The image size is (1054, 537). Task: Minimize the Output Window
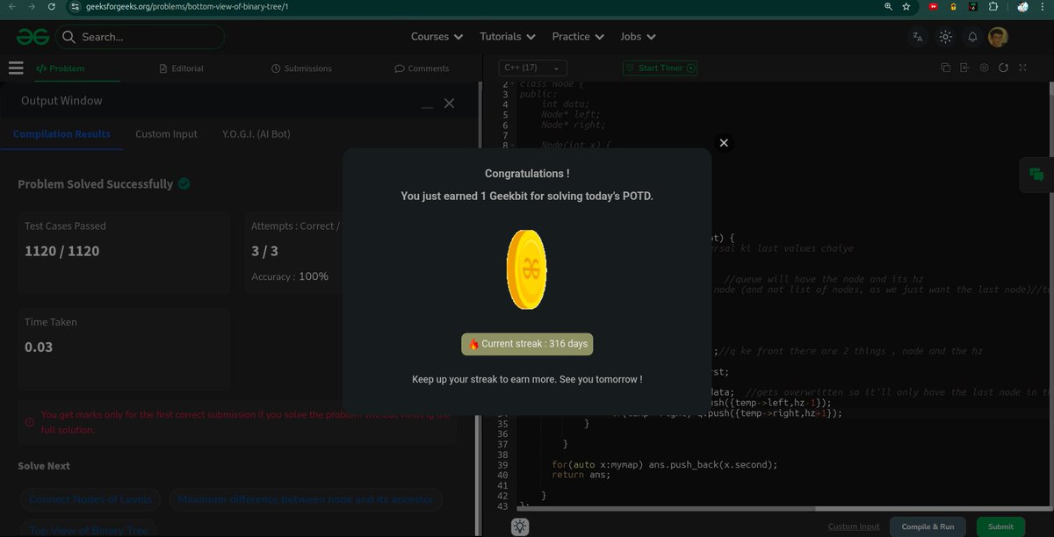point(428,106)
